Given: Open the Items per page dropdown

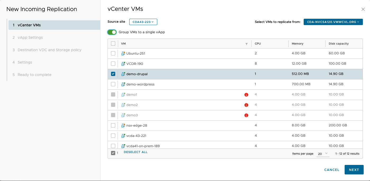Looking at the screenshot, I should (x=323, y=154).
